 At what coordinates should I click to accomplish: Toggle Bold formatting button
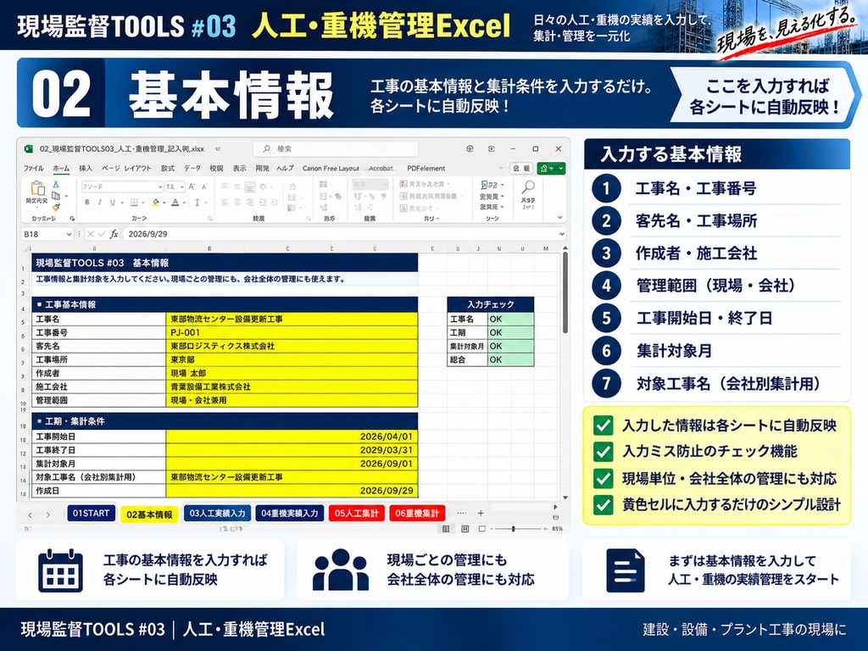tap(87, 203)
